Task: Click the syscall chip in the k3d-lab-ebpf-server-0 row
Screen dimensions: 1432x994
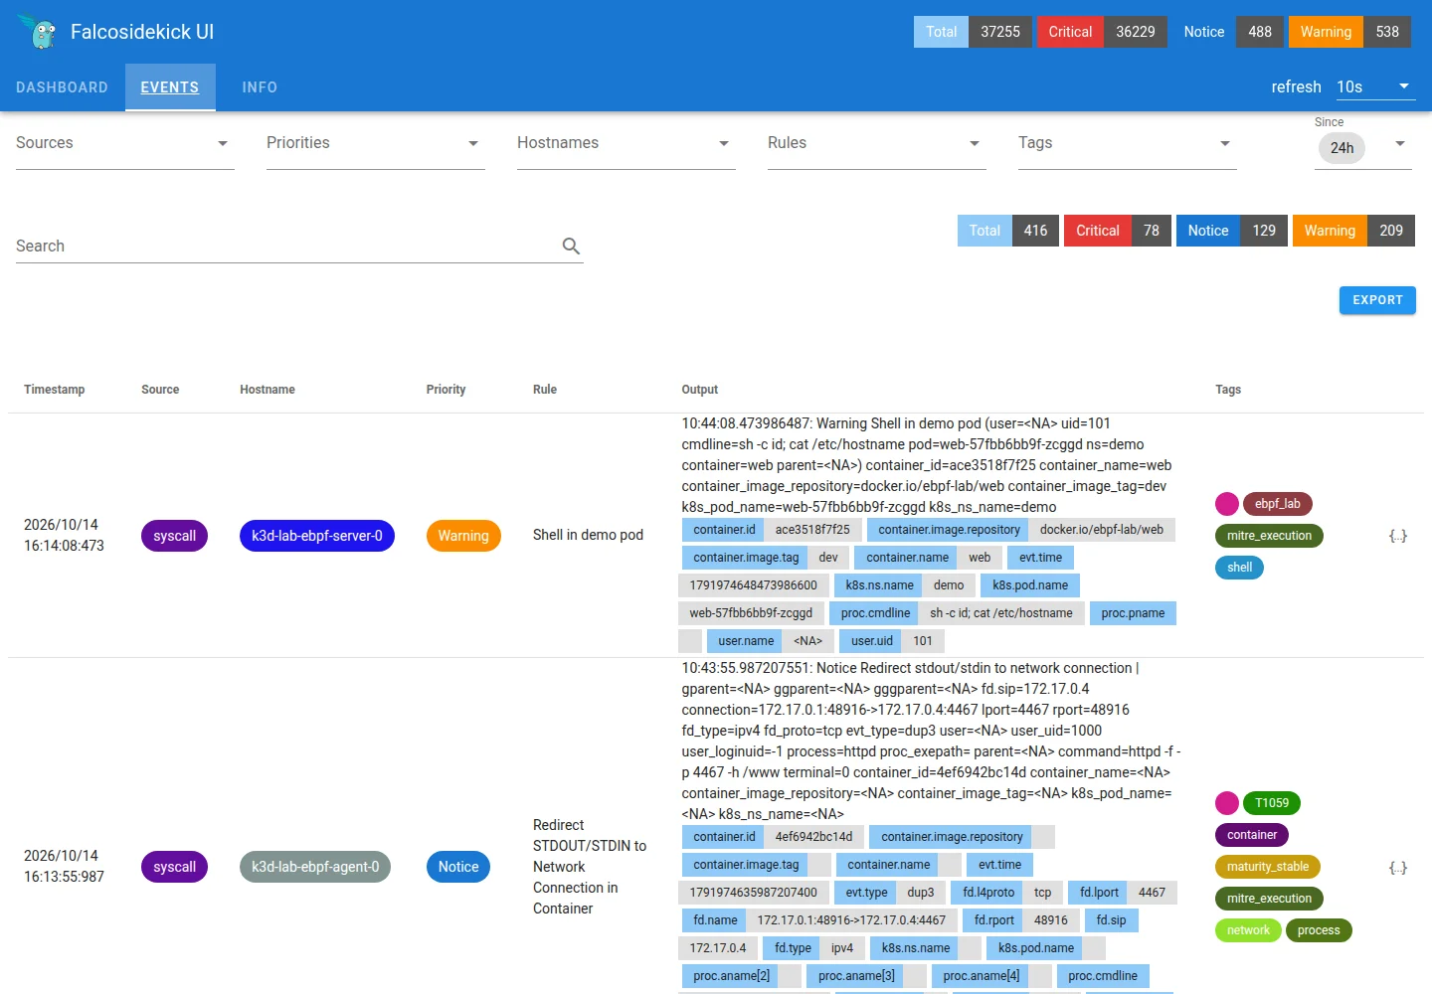Action: pos(175,536)
